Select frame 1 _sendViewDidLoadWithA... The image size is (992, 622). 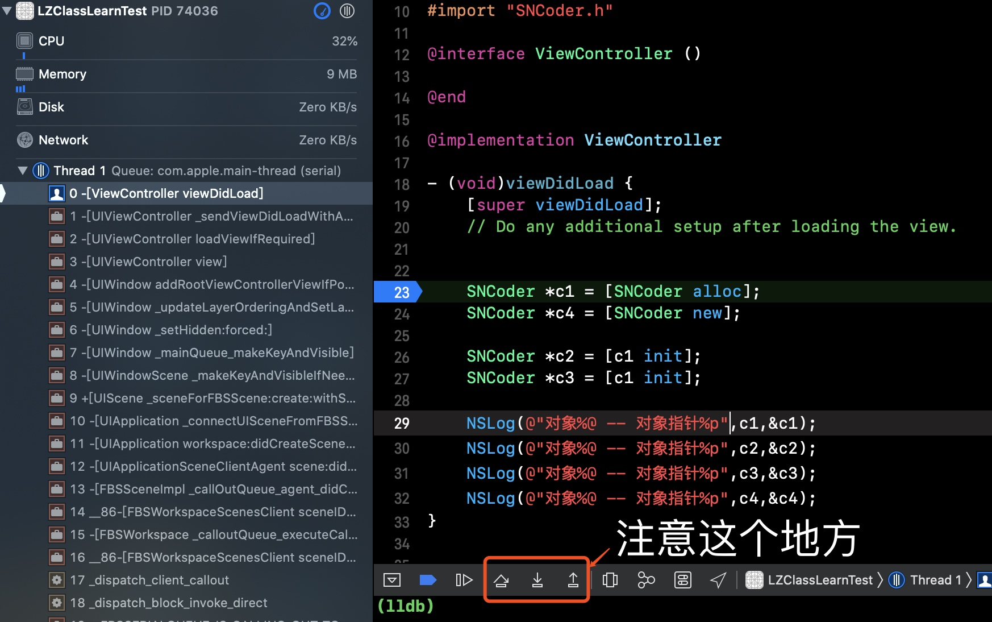pyautogui.click(x=186, y=216)
